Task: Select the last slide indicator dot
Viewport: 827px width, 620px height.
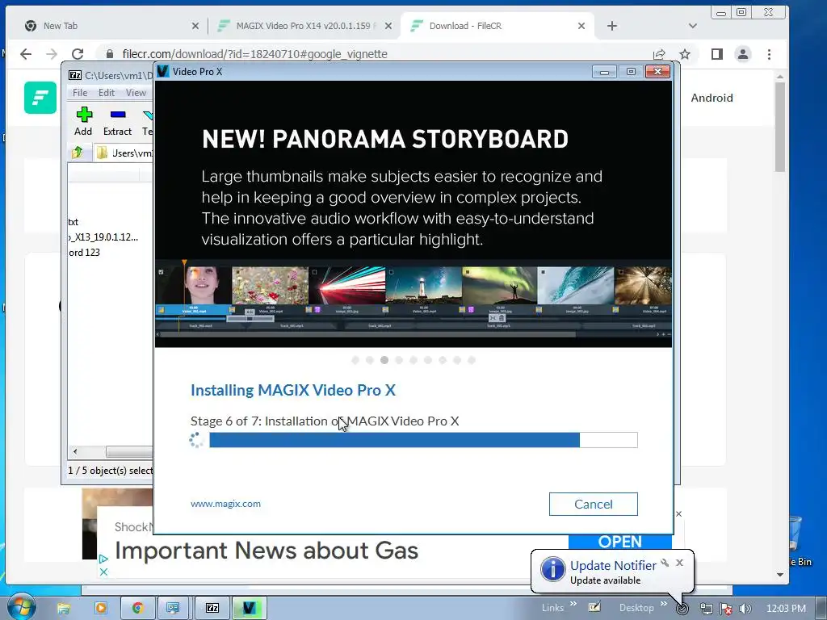Action: 472,360
